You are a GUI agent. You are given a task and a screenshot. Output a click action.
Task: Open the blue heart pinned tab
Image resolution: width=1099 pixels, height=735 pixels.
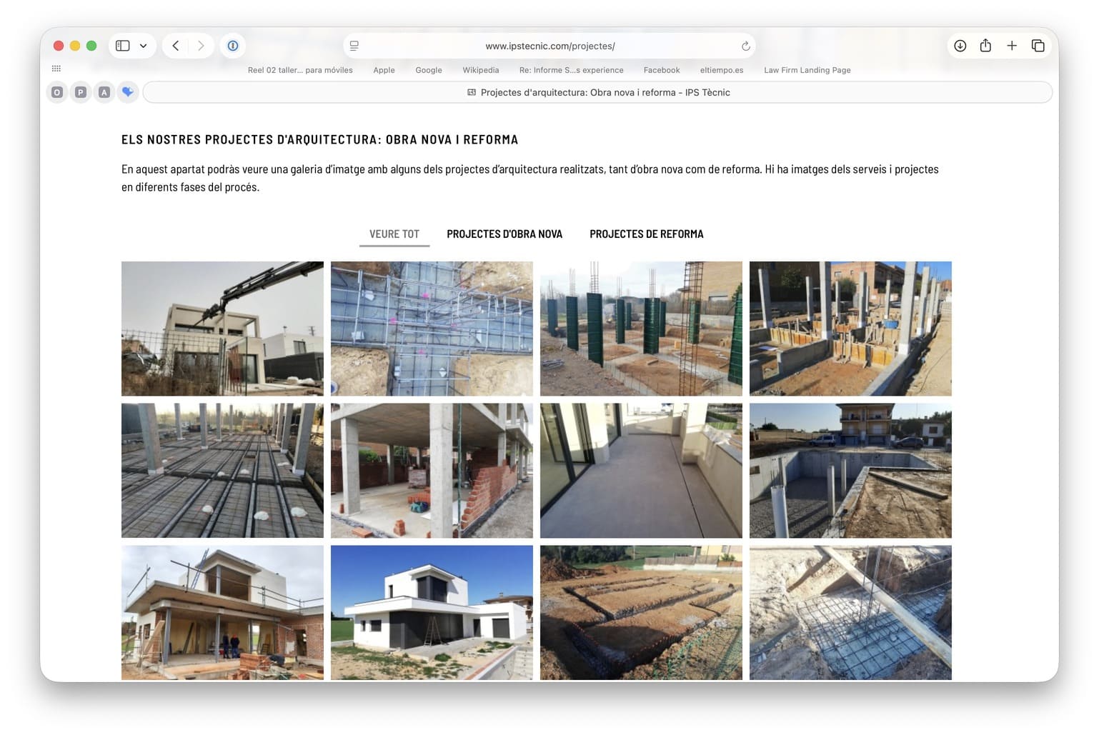(x=128, y=92)
